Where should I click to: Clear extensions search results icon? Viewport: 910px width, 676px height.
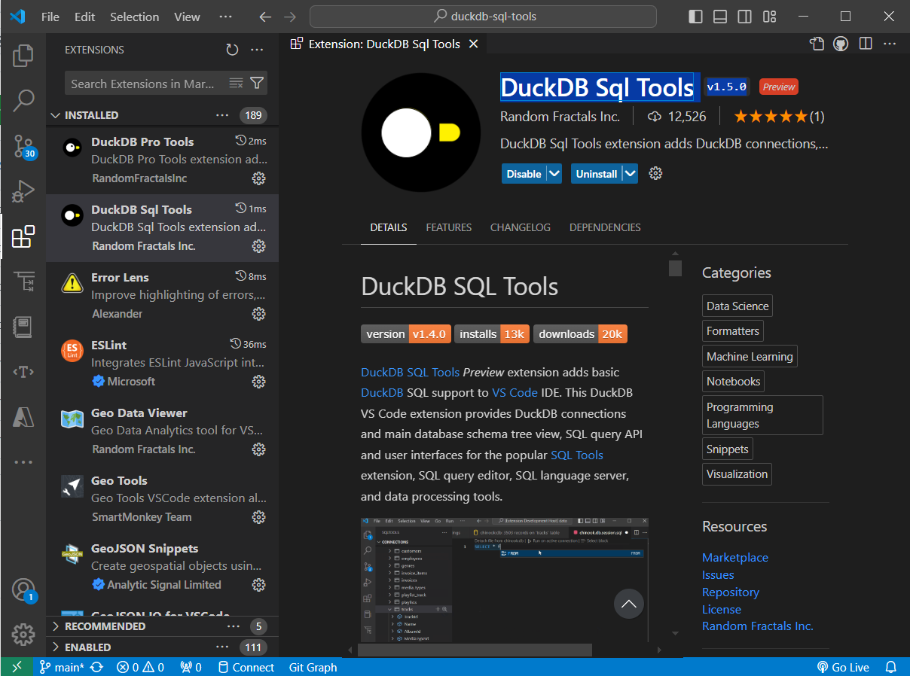click(x=237, y=83)
